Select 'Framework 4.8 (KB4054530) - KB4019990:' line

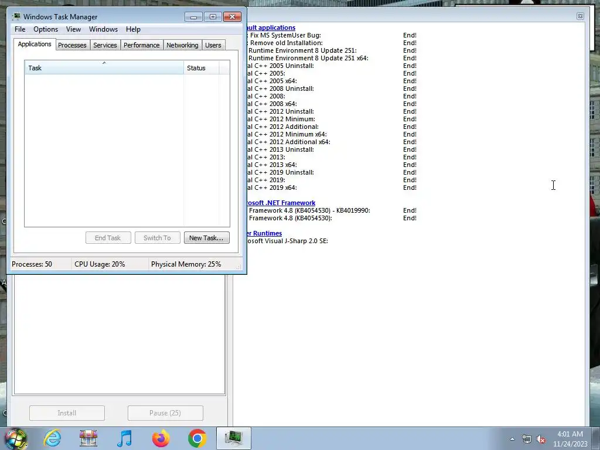pyautogui.click(x=309, y=210)
